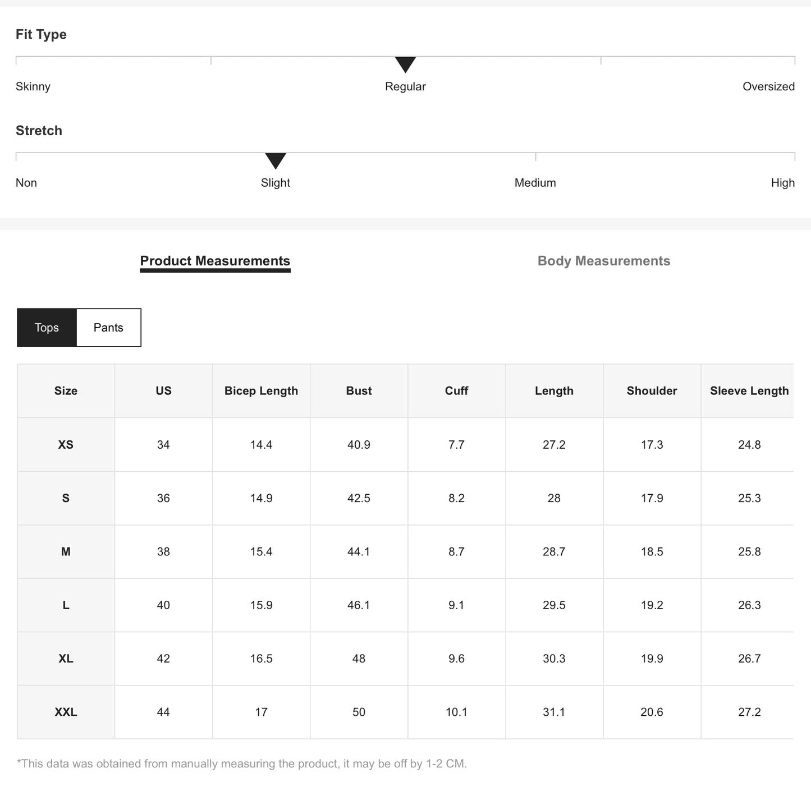This screenshot has width=811, height=787.
Task: Click the Medium stretch label
Action: pos(535,183)
